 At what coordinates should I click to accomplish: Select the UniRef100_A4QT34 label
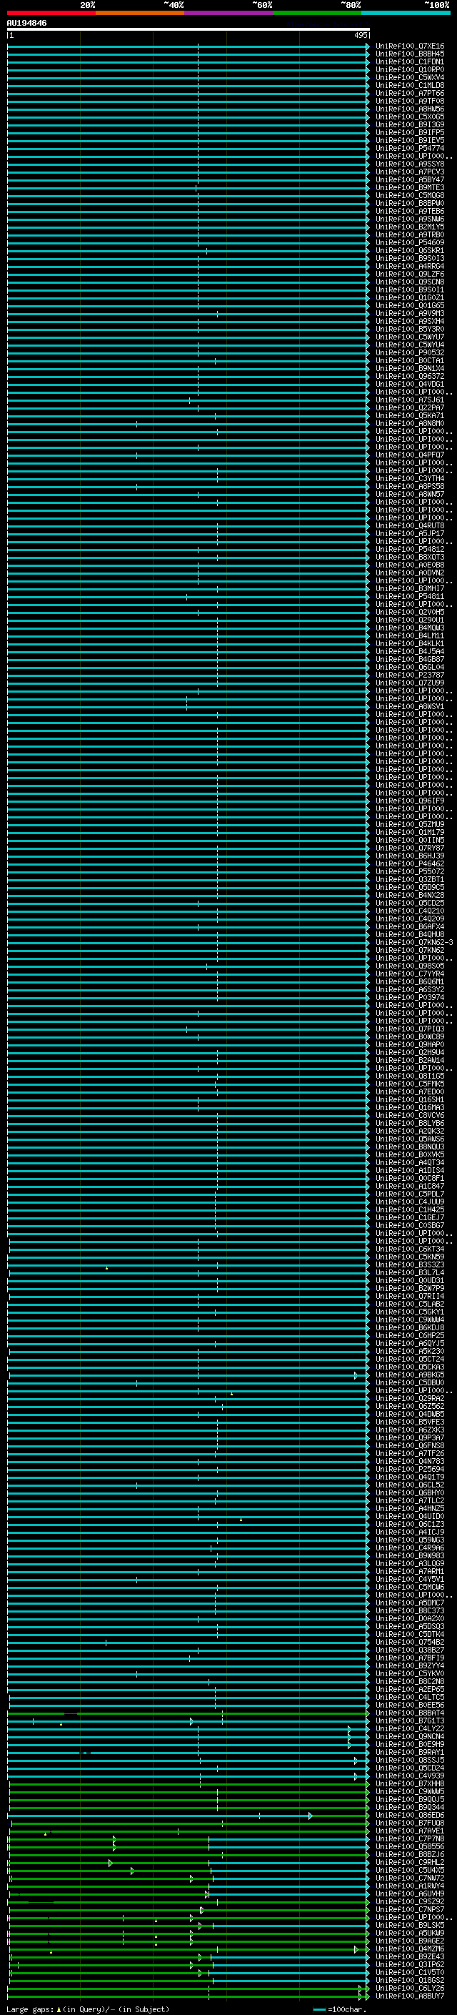click(x=410, y=1162)
